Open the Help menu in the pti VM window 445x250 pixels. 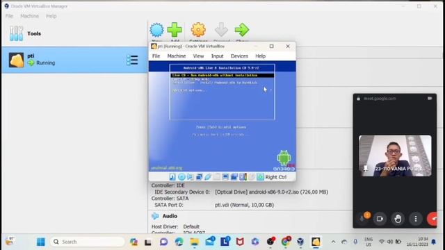[260, 56]
